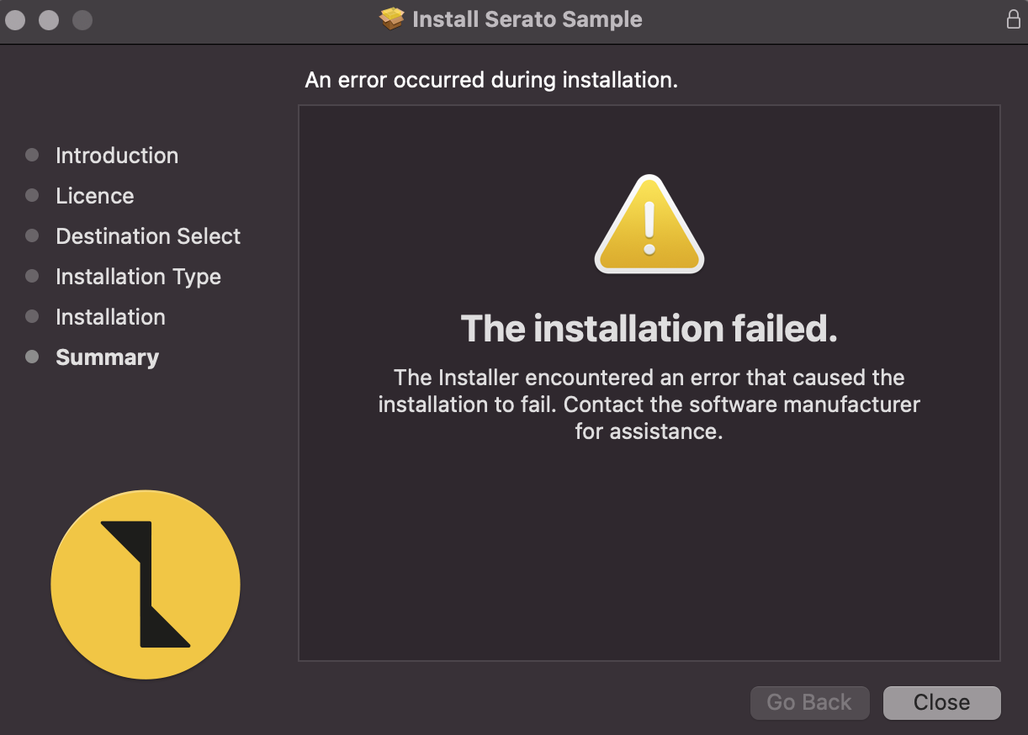The image size is (1028, 735).
Task: Click the package icon in title bar
Action: click(392, 19)
